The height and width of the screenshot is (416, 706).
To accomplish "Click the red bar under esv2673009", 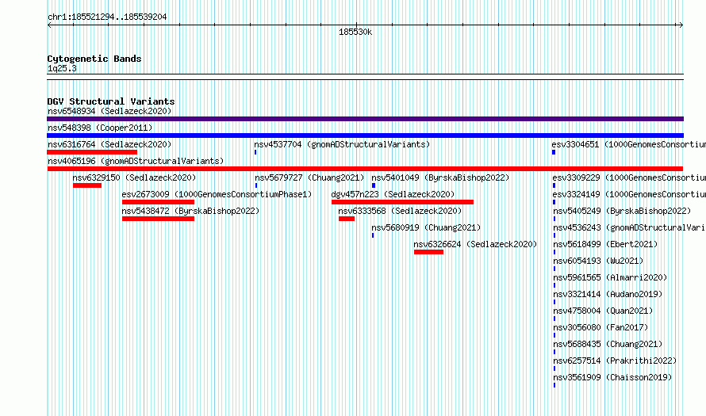I will 158,202.
